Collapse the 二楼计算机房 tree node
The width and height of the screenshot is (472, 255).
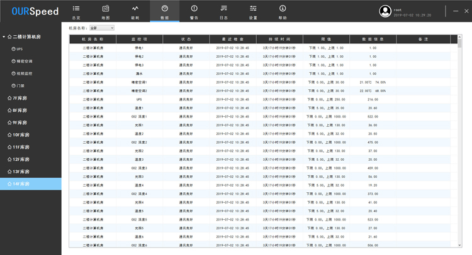pyautogui.click(x=4, y=37)
